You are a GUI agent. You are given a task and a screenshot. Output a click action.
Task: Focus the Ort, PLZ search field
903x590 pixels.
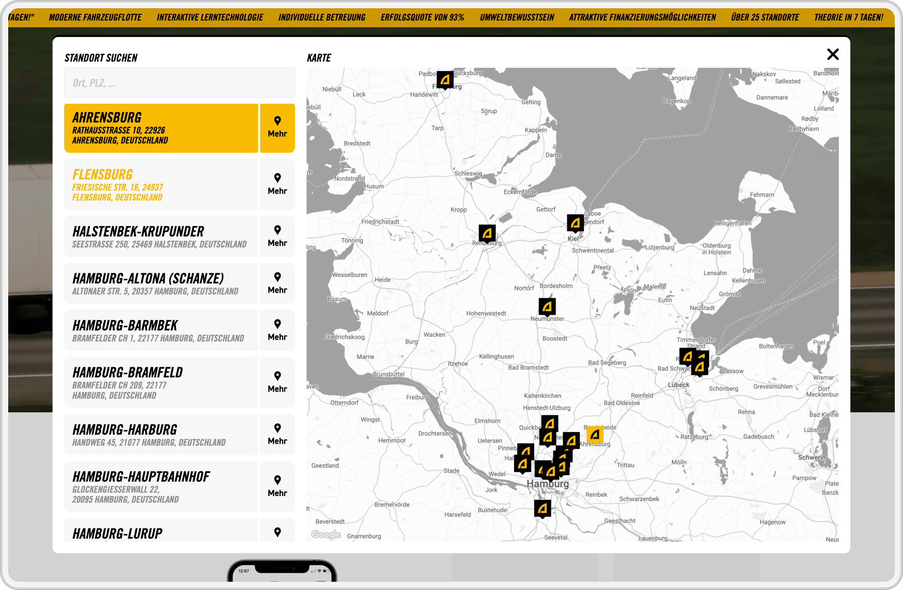(179, 83)
